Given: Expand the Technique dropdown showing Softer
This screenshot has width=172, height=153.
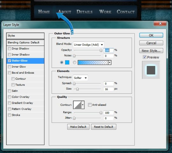Looking at the screenshot, I should click(x=80, y=78).
